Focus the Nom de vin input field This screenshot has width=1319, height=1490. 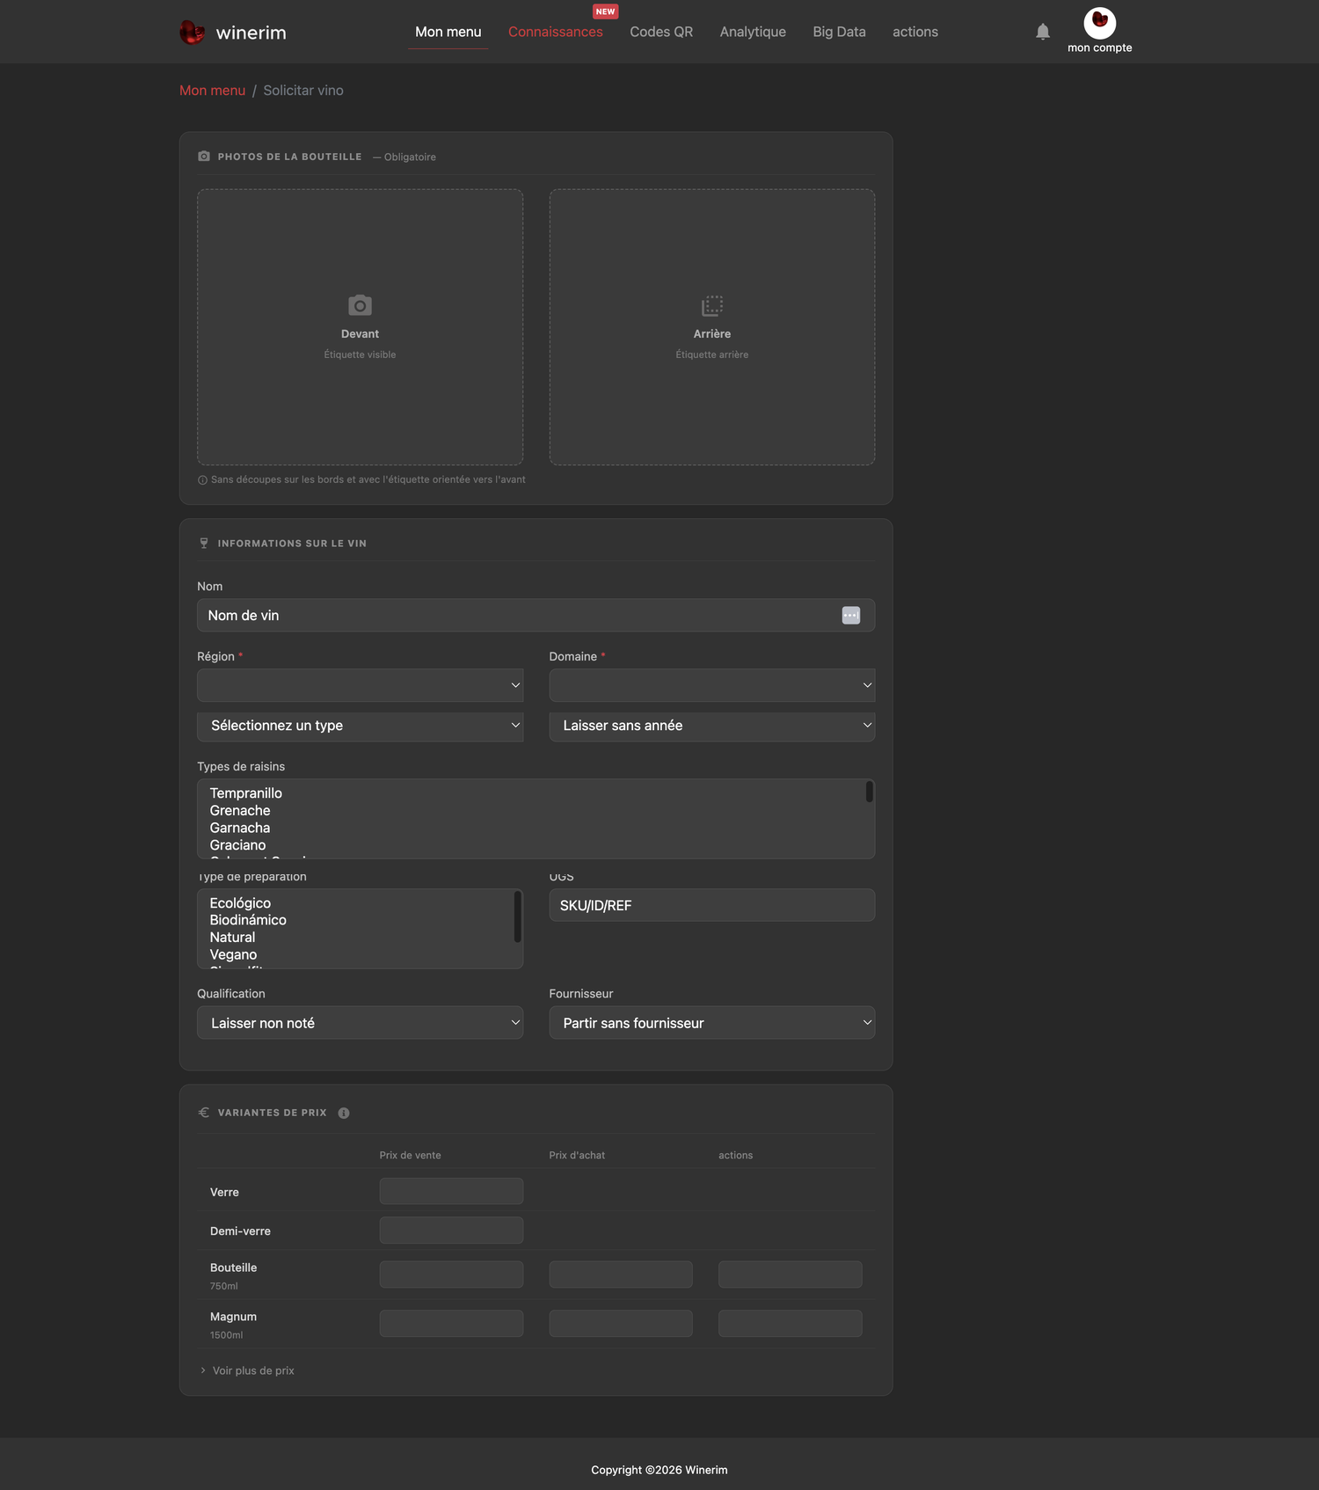tap(536, 616)
